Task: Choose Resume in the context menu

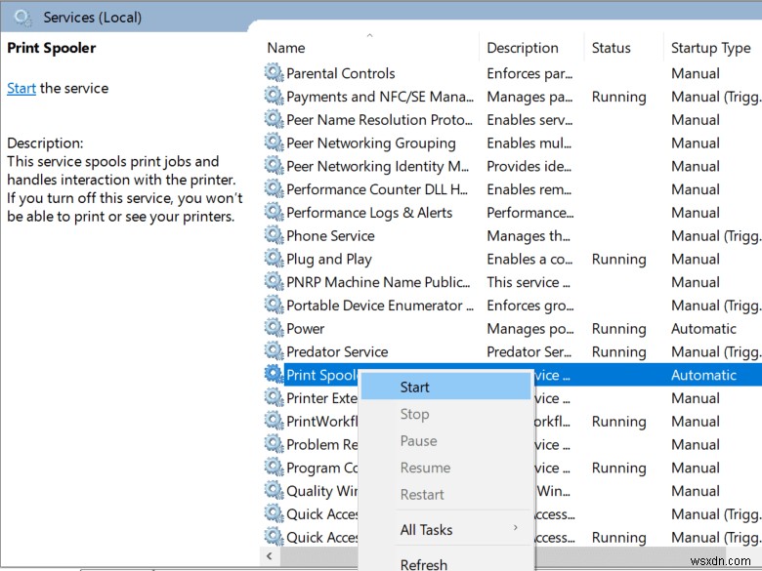Action: 445,468
